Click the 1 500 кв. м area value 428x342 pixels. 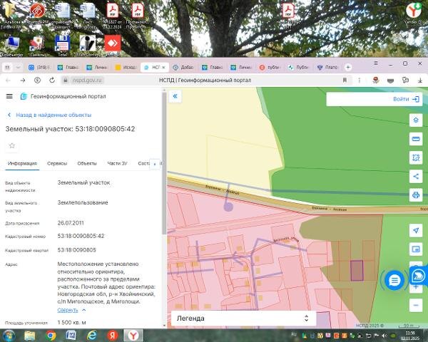71,322
